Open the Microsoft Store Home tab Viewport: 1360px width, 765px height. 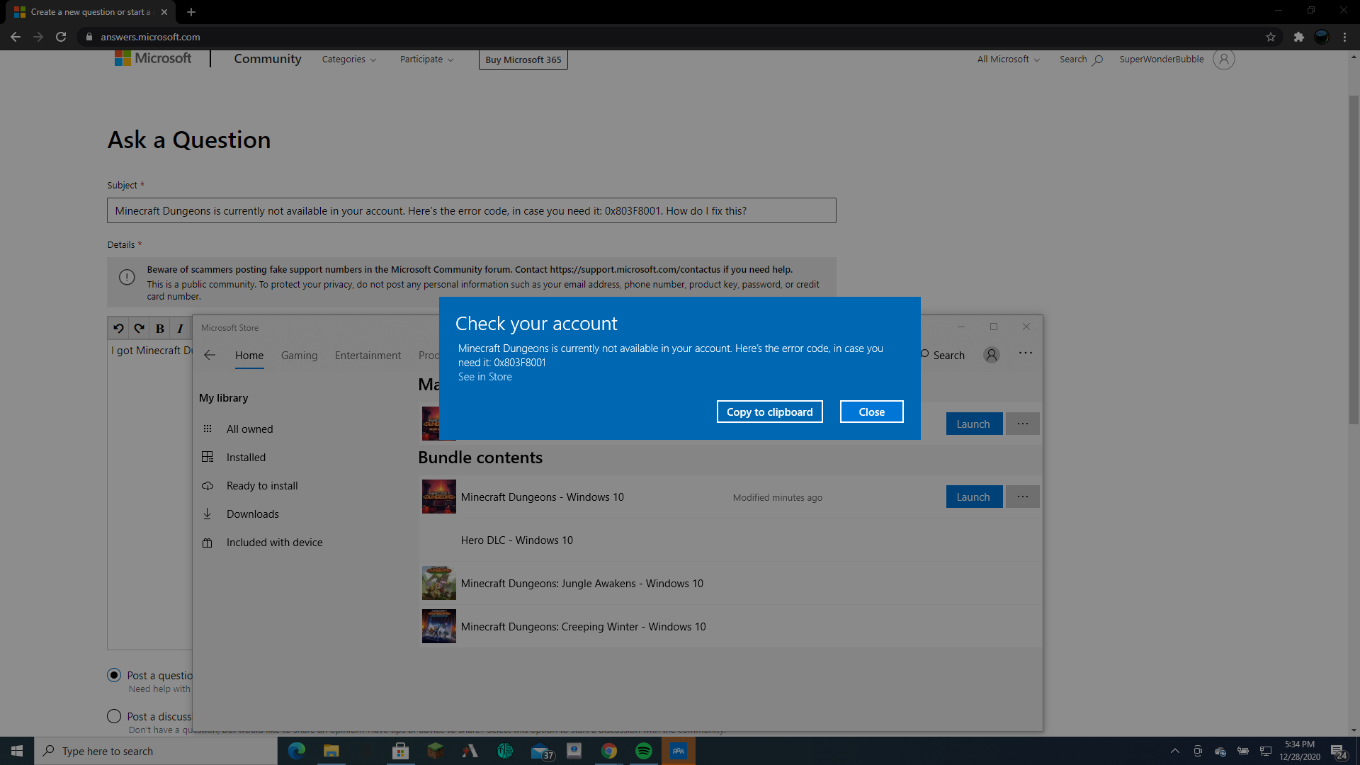pos(249,356)
